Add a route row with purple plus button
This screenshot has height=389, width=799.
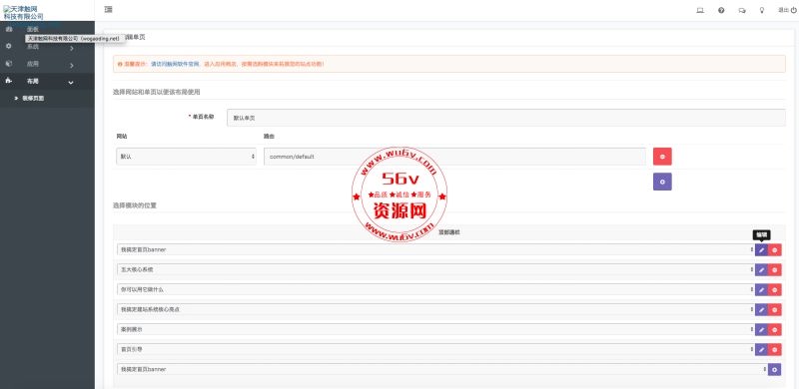click(662, 182)
